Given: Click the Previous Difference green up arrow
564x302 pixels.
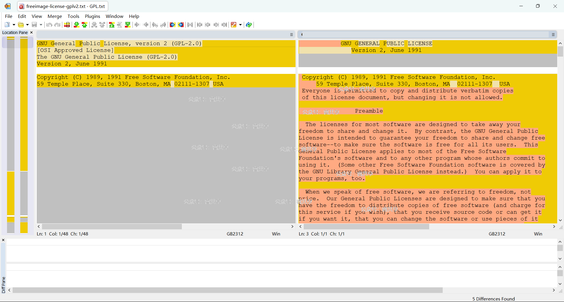Looking at the screenshot, I should pos(85,25).
